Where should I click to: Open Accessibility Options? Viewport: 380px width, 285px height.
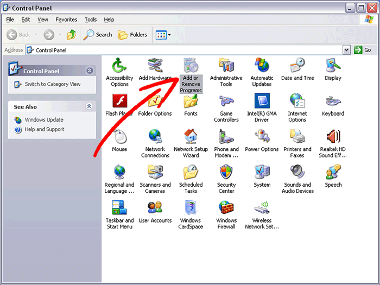119,72
